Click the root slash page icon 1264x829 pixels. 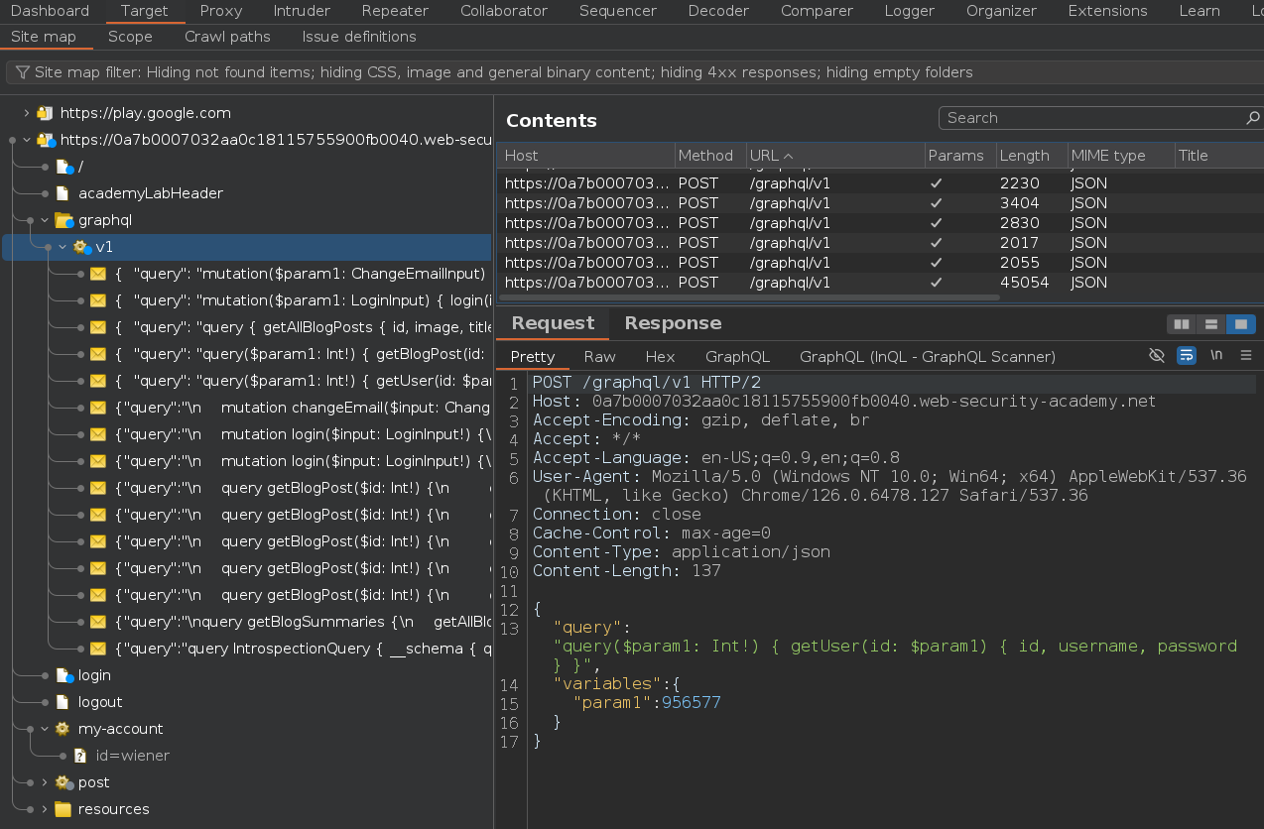click(63, 167)
